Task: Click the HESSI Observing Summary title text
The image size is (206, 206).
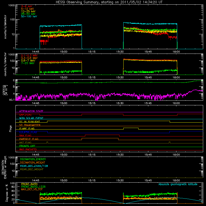Action: (x=109, y=2)
